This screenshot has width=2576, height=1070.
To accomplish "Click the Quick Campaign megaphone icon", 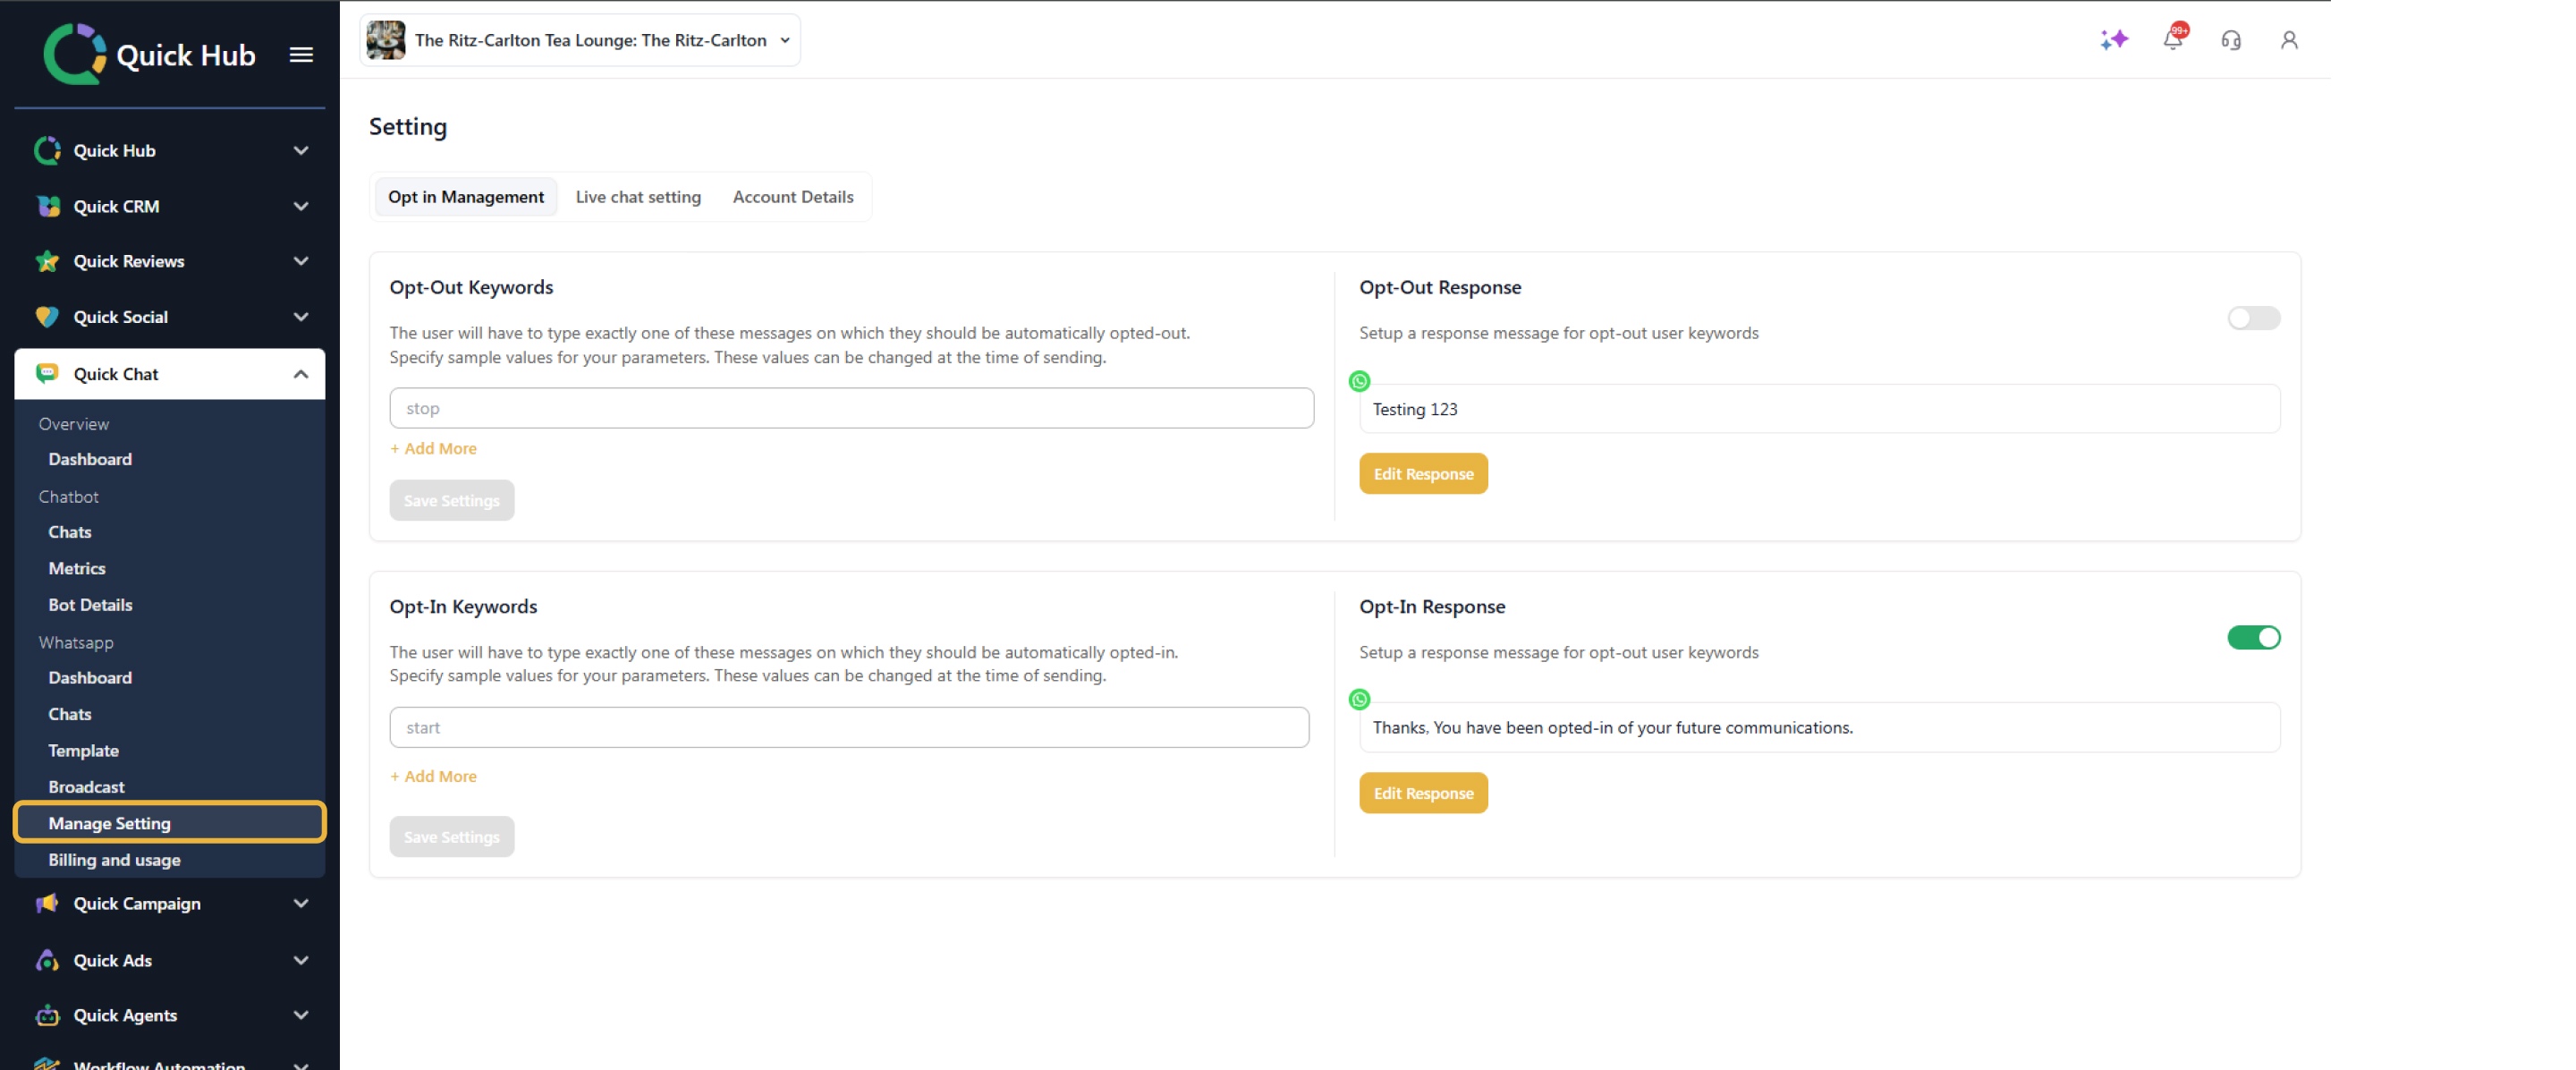I will tap(47, 904).
